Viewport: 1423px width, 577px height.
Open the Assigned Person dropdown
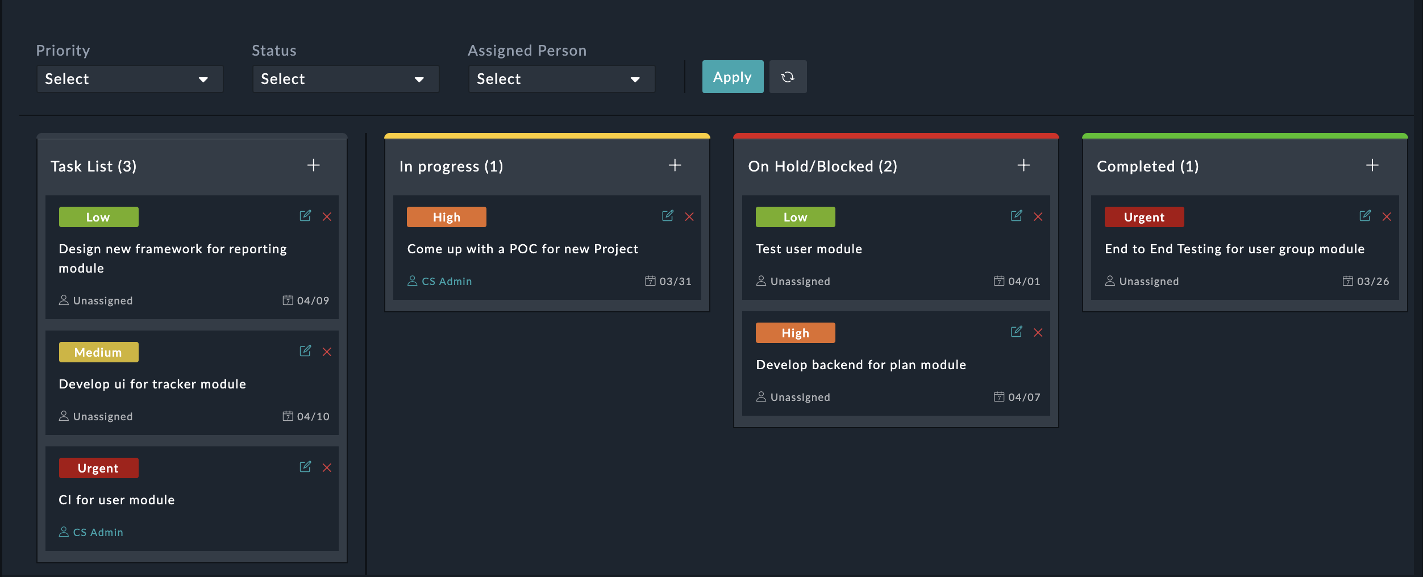(x=561, y=79)
